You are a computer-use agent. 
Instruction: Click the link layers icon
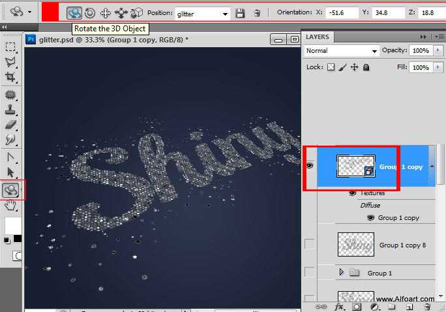click(321, 307)
